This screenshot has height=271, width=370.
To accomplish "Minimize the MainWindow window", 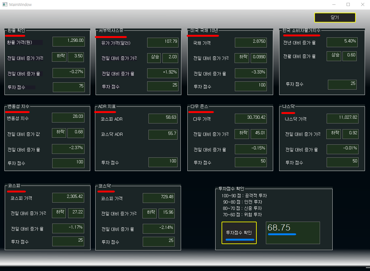I will (x=334, y=4).
